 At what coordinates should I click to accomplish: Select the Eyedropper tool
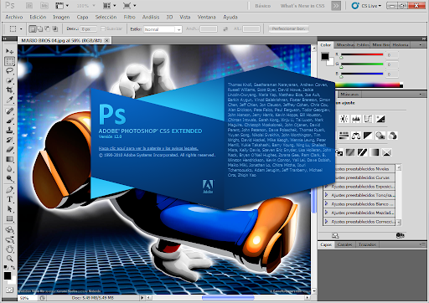9,100
